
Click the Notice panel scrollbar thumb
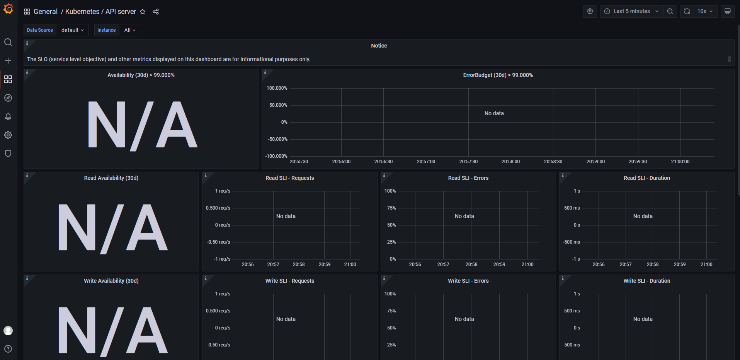pos(730,59)
